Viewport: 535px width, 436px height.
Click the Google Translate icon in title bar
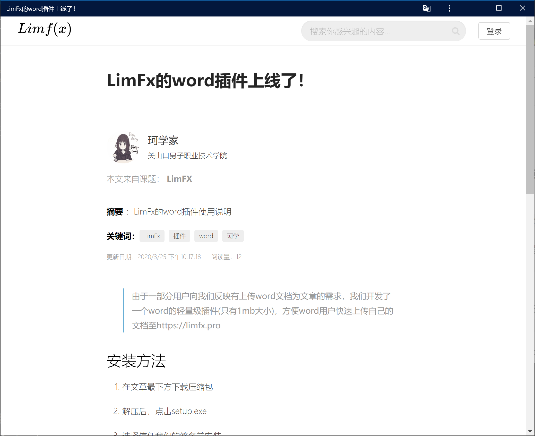427,8
